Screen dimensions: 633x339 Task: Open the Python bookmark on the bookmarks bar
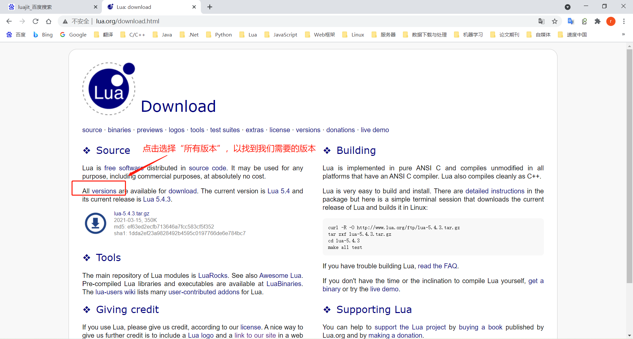tap(219, 35)
